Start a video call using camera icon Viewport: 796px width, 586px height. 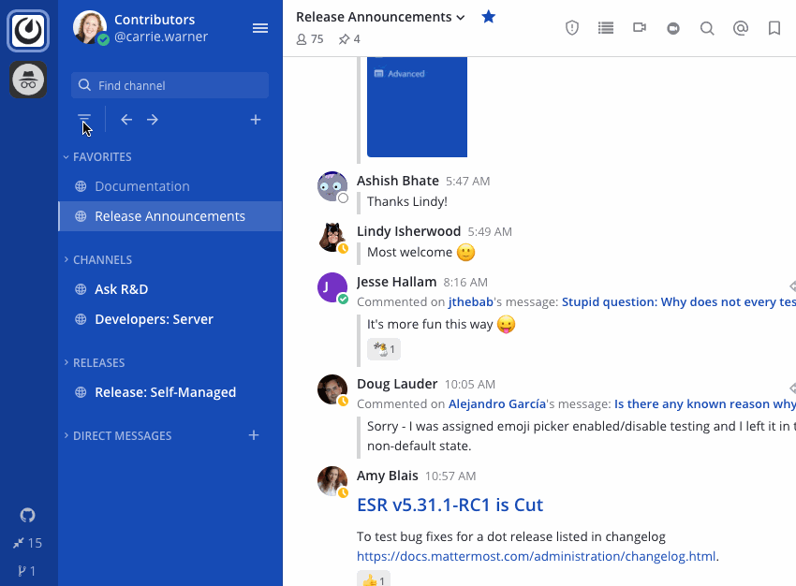coord(640,28)
